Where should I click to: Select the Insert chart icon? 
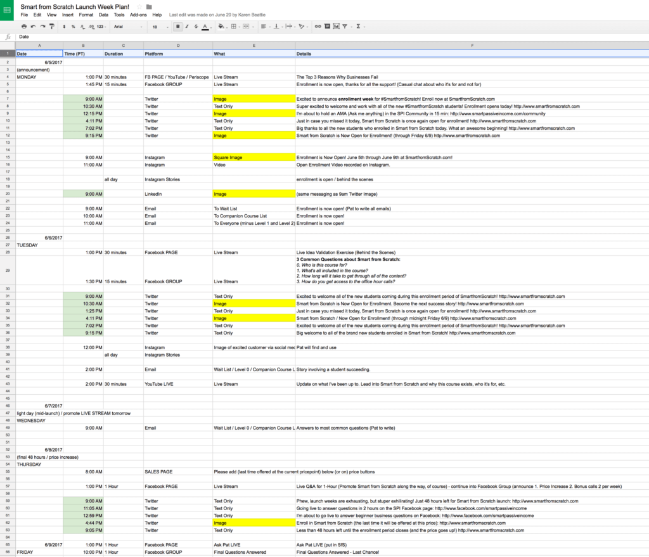click(336, 27)
